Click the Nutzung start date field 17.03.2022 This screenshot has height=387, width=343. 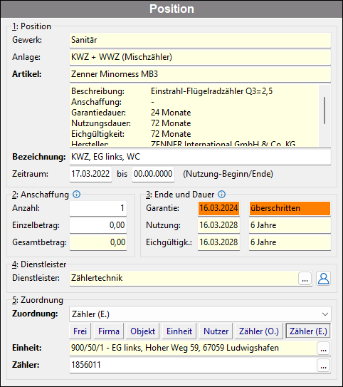pyautogui.click(x=90, y=174)
